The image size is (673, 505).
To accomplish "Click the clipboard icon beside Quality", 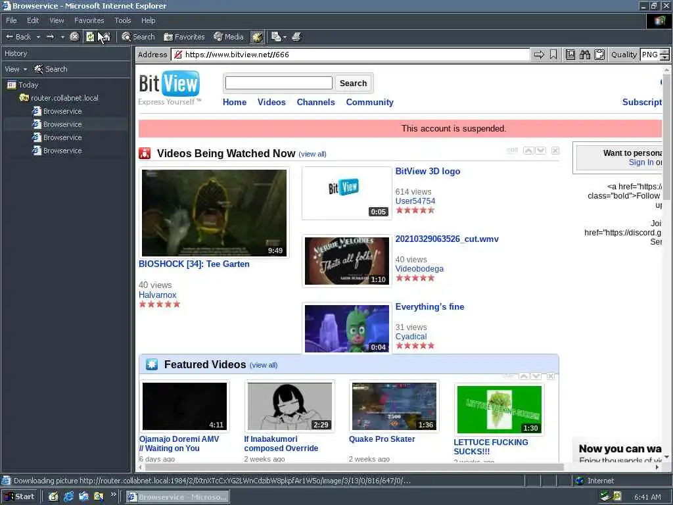I will coord(599,55).
